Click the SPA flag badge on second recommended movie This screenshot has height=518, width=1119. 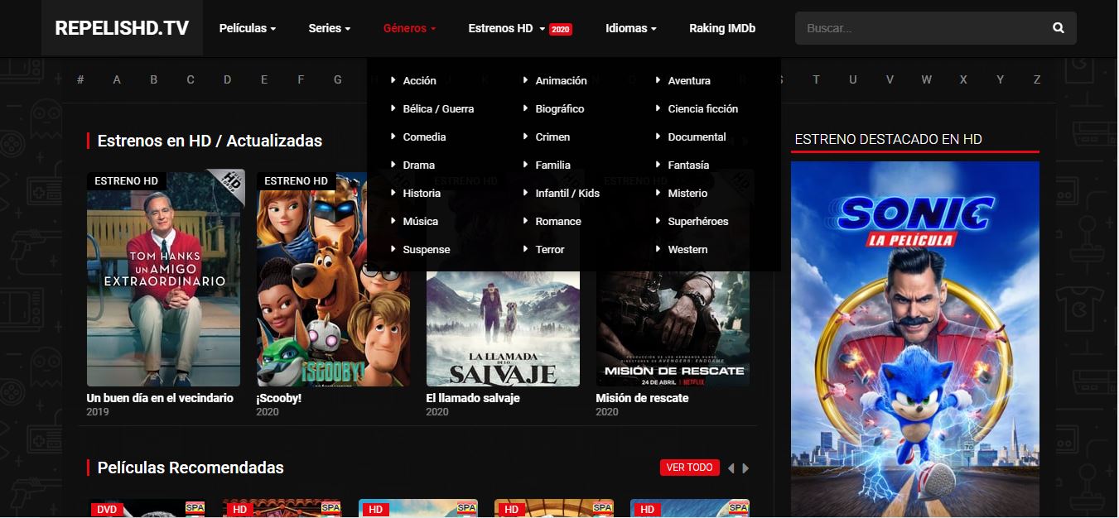pos(331,509)
